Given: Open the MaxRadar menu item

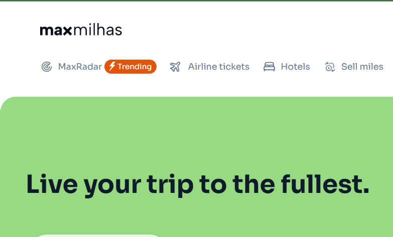Looking at the screenshot, I should click(x=80, y=67).
